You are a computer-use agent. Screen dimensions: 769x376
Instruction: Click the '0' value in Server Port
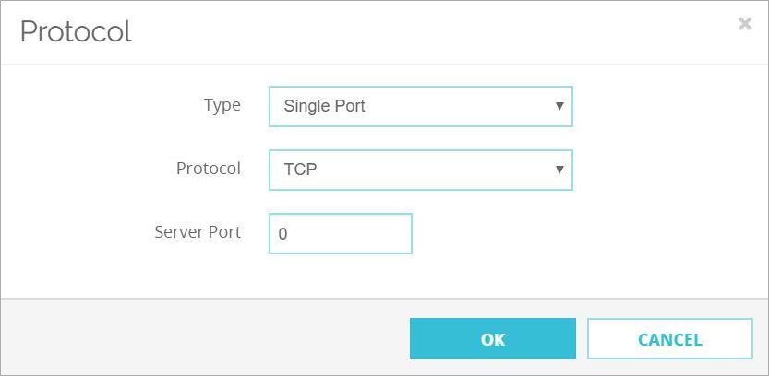coord(282,234)
